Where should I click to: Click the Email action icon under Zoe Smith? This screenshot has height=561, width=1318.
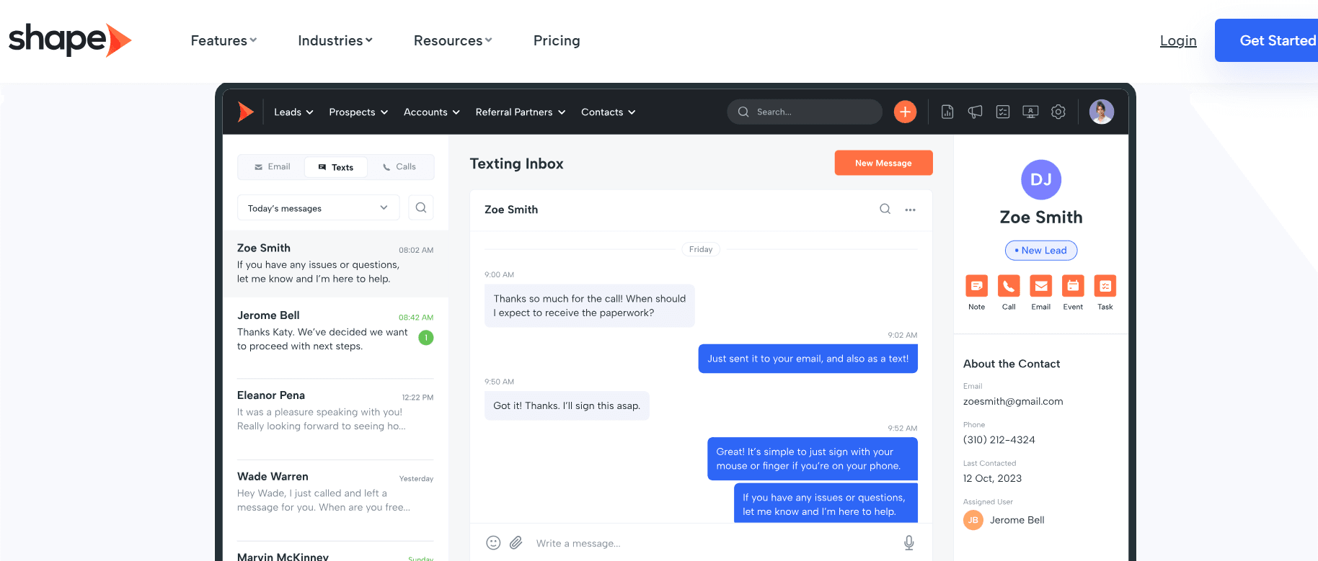click(x=1041, y=286)
